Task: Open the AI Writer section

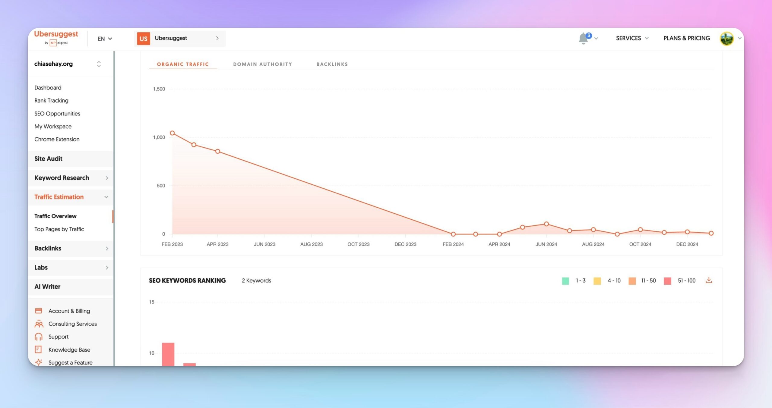Action: click(71, 287)
